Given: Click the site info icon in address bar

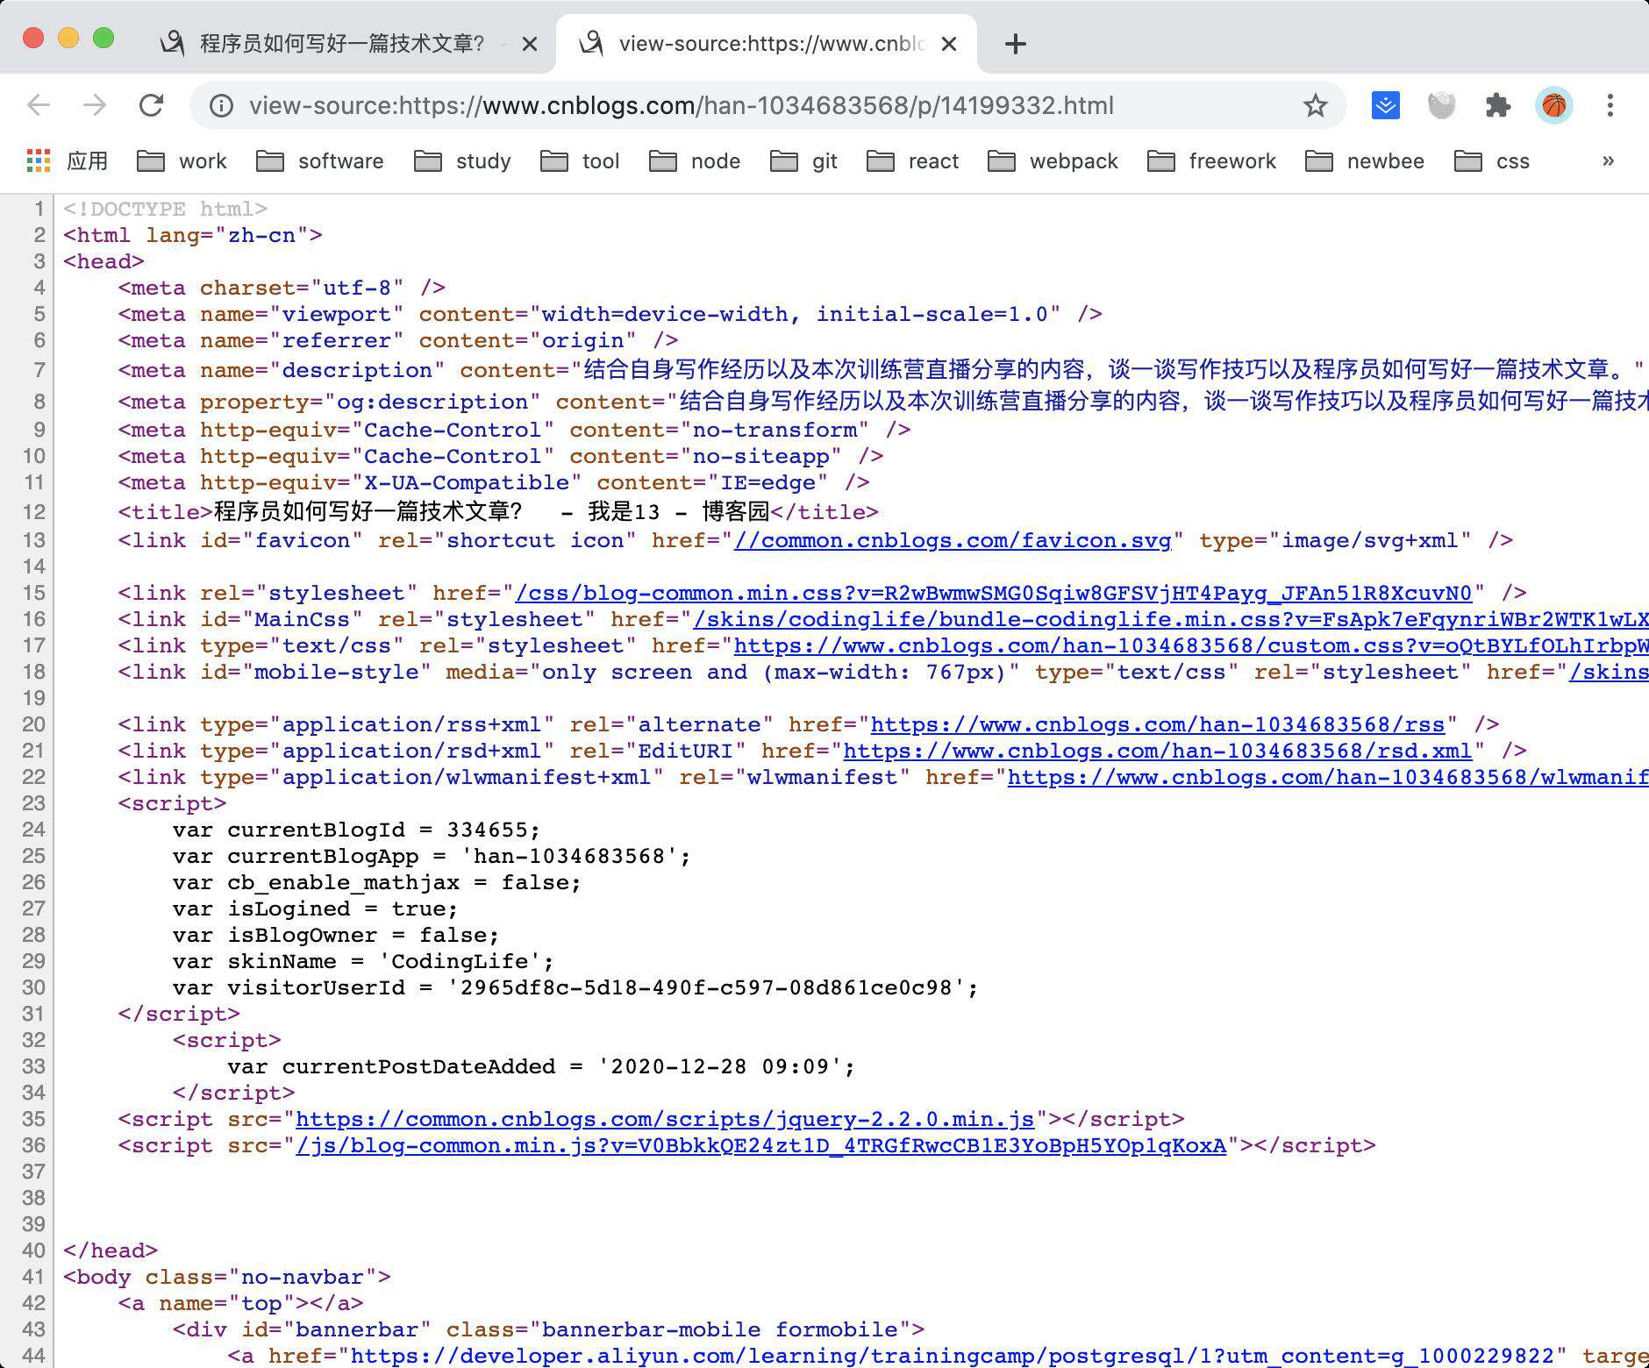Looking at the screenshot, I should [x=221, y=106].
